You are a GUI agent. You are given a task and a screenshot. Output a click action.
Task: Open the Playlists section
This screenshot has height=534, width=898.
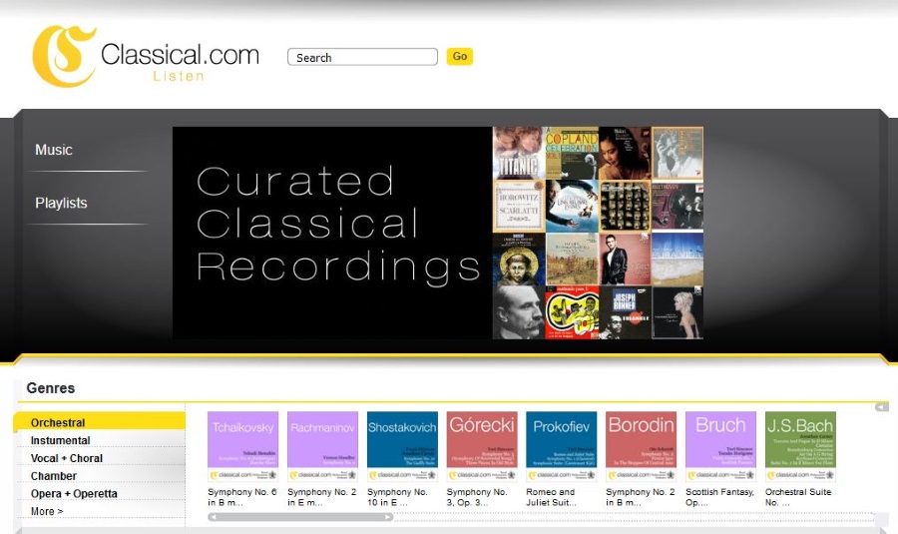point(61,203)
